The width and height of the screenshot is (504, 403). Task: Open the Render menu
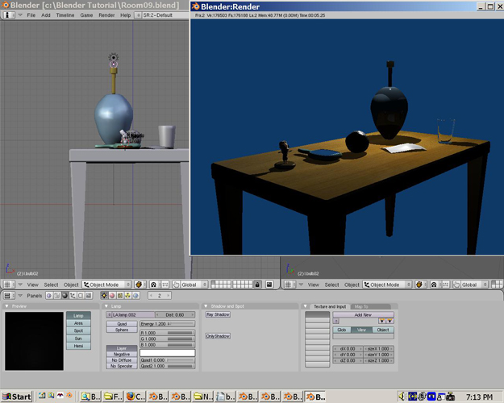tap(106, 15)
